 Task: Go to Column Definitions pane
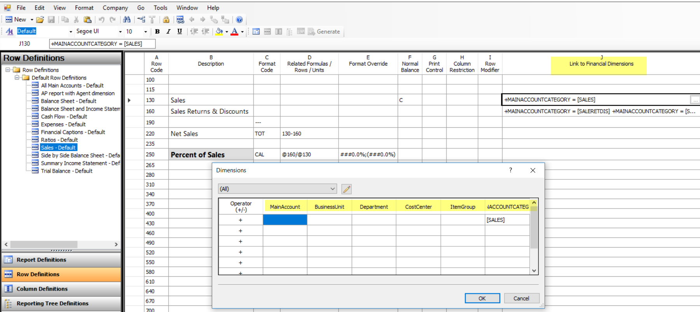tap(61, 289)
